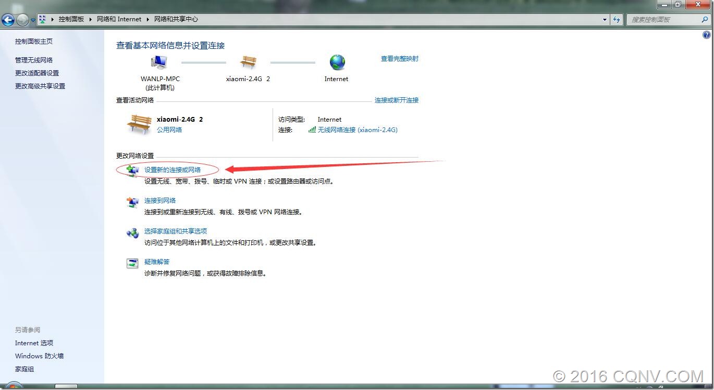Click the xiaomi-2.4G bench icon in network map
Image resolution: width=714 pixels, height=390 pixels.
[248, 62]
